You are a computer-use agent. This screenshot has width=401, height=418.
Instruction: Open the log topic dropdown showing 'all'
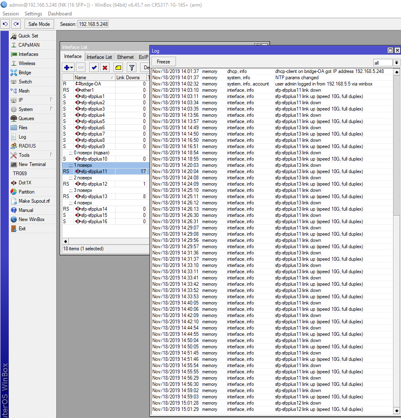396,63
